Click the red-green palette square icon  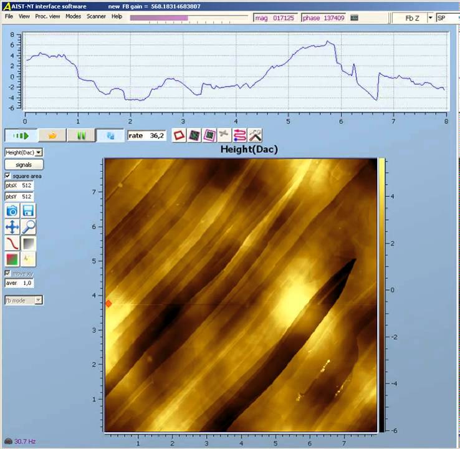12,259
